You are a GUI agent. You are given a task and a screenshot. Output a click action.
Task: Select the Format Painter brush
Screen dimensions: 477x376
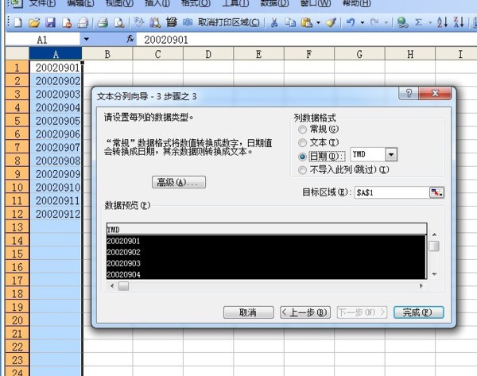(331, 22)
